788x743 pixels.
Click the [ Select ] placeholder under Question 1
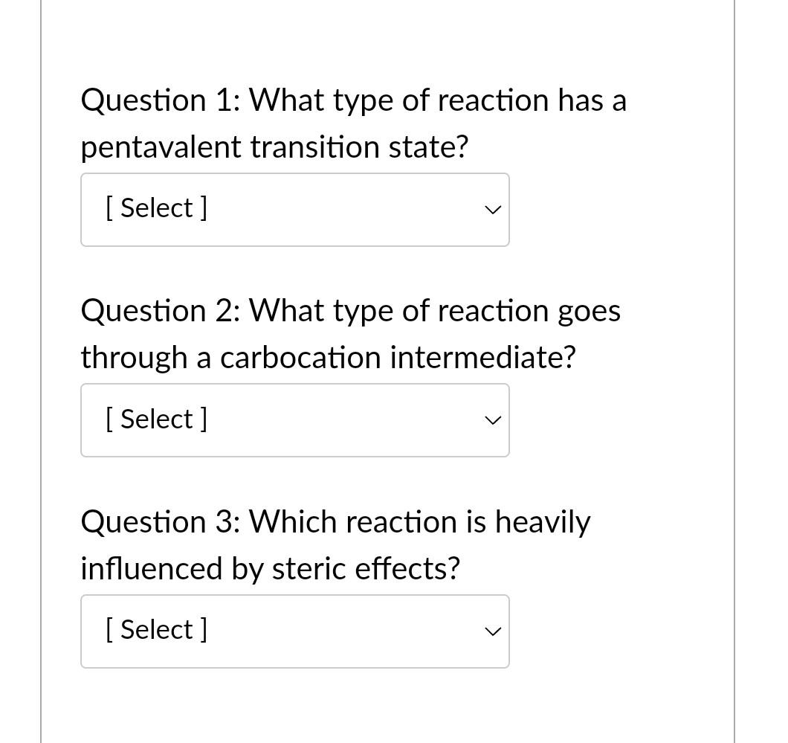coord(155,209)
